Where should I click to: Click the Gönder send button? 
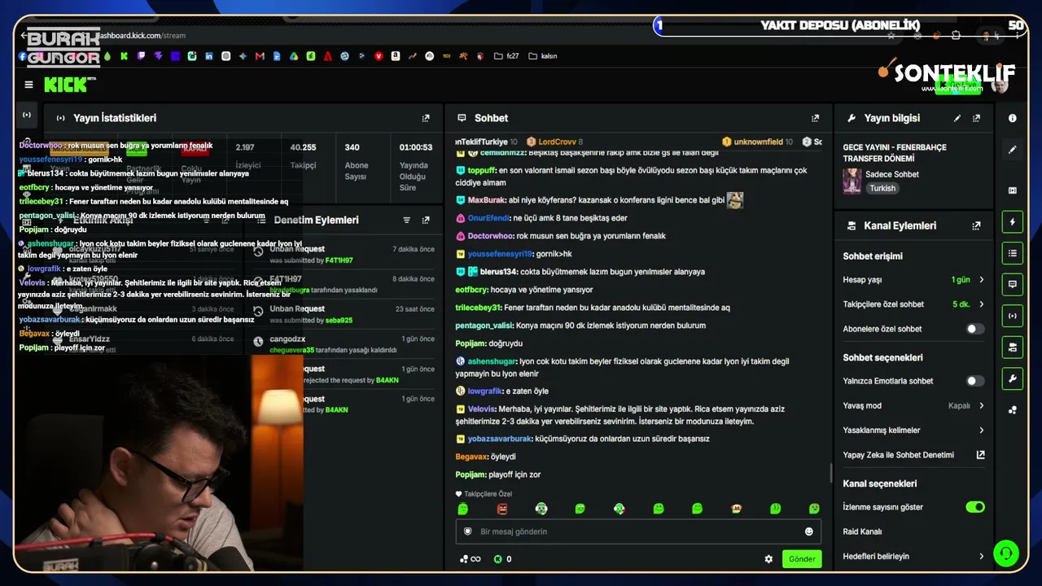802,559
